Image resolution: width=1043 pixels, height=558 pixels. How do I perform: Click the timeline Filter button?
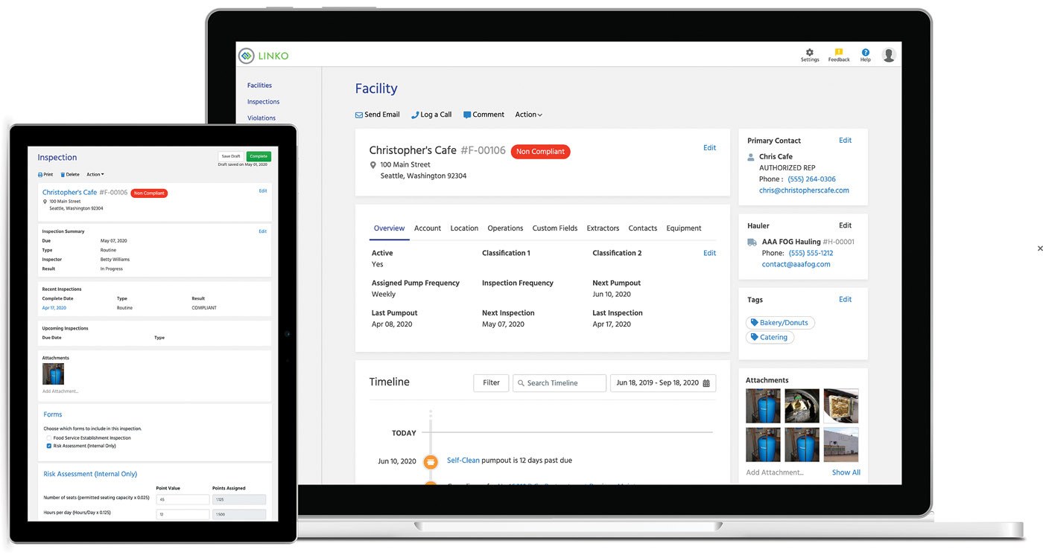(x=491, y=383)
